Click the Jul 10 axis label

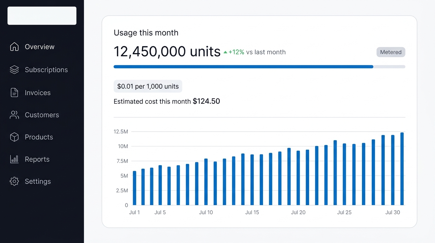pos(206,213)
